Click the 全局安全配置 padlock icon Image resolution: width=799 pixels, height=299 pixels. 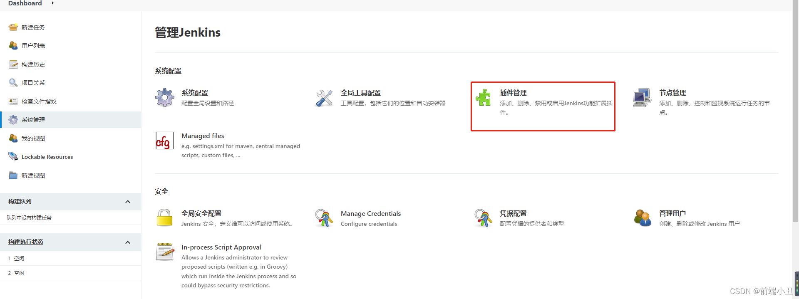(x=165, y=217)
